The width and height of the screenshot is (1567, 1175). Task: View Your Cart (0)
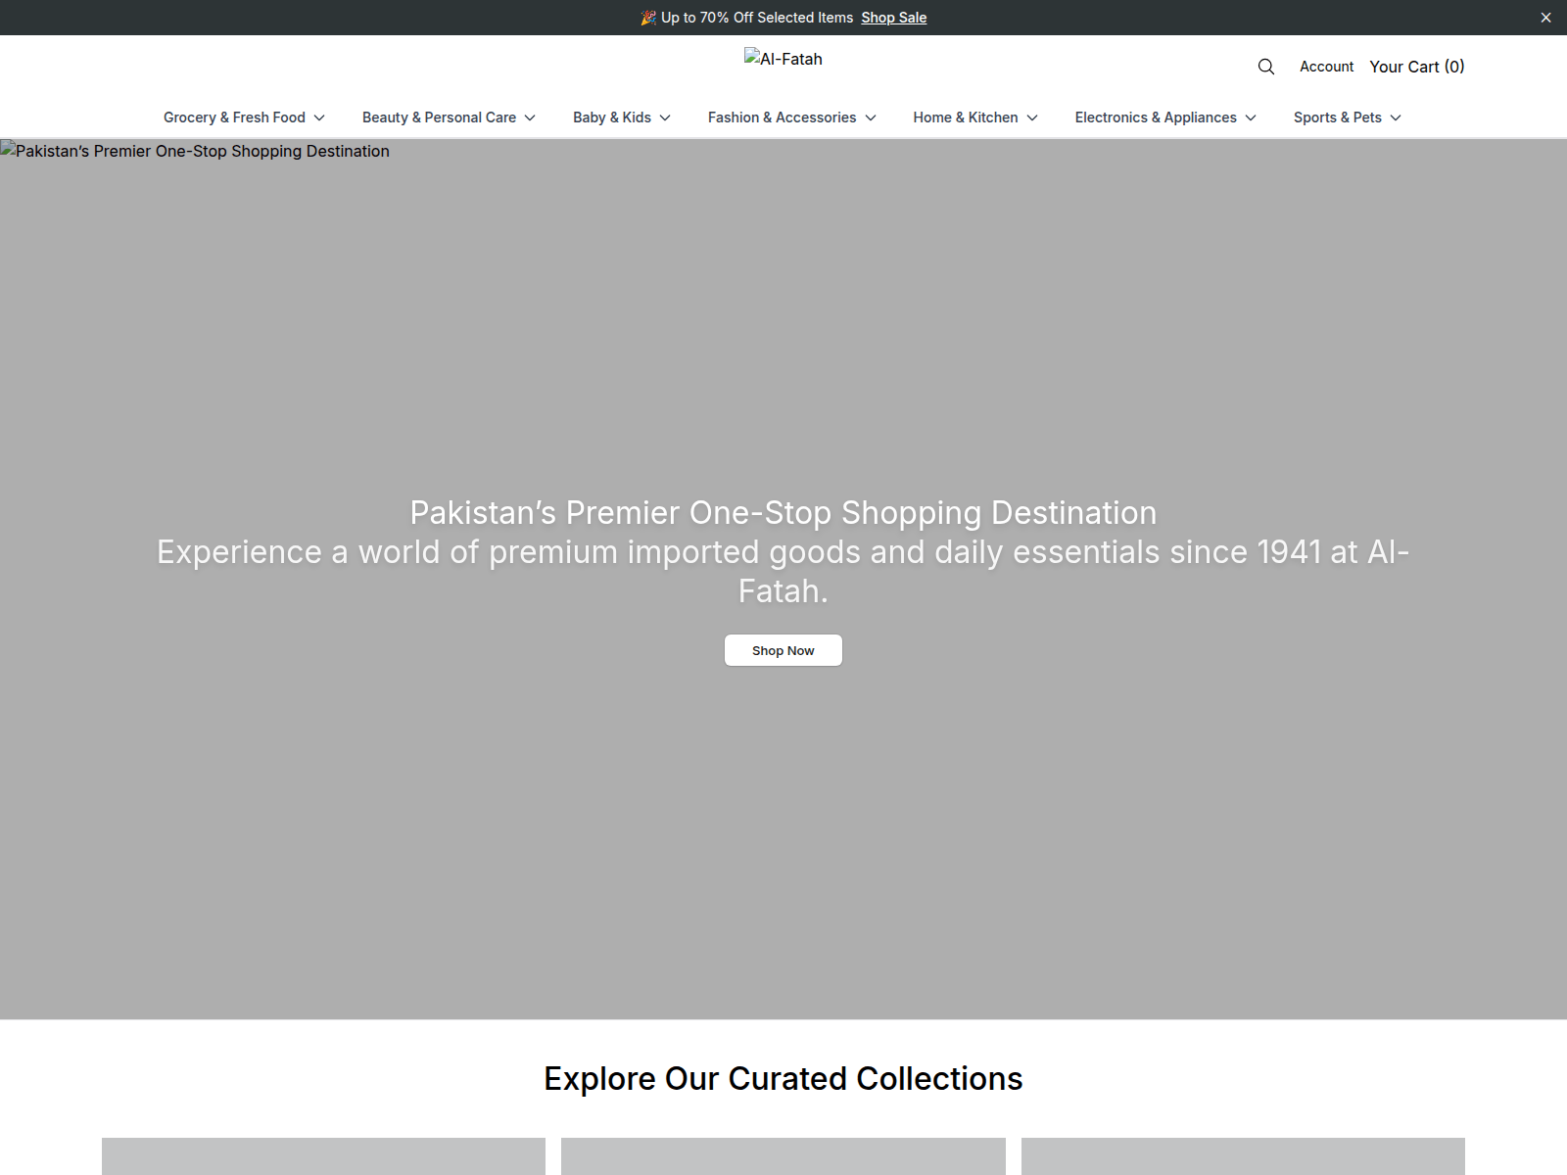[x=1417, y=67]
